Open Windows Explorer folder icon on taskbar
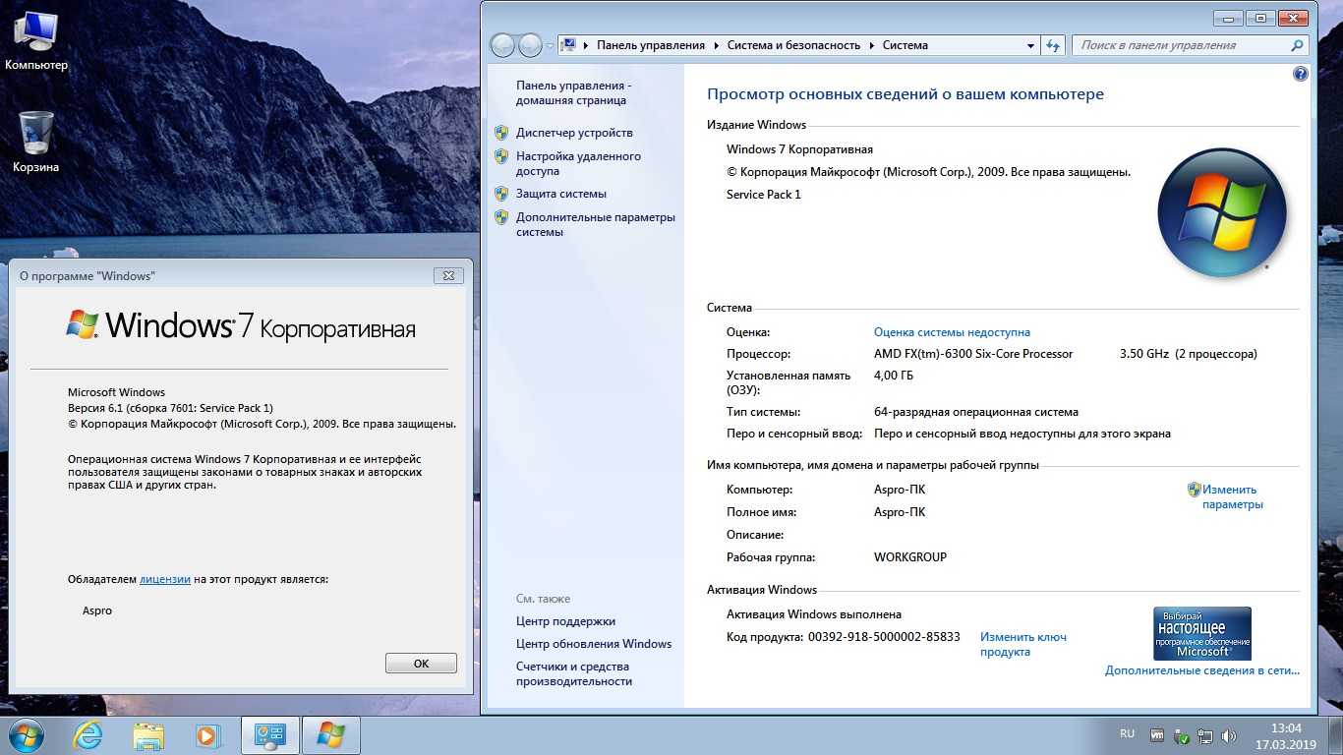The width and height of the screenshot is (1343, 755). click(x=148, y=735)
